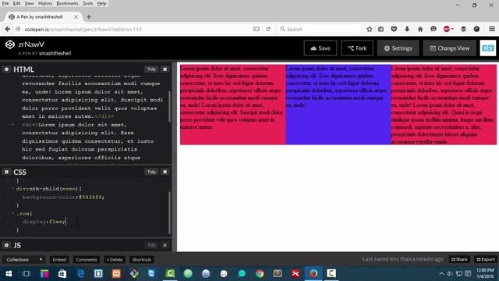This screenshot has height=281, width=499.
Task: Open Google Chrome from taskbar
Action: [x=260, y=273]
